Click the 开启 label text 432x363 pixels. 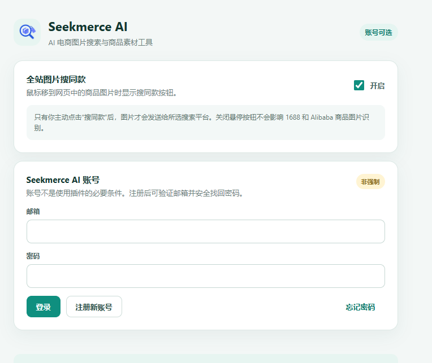pos(377,86)
